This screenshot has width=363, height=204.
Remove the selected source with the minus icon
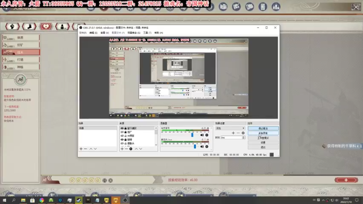coord(127,149)
